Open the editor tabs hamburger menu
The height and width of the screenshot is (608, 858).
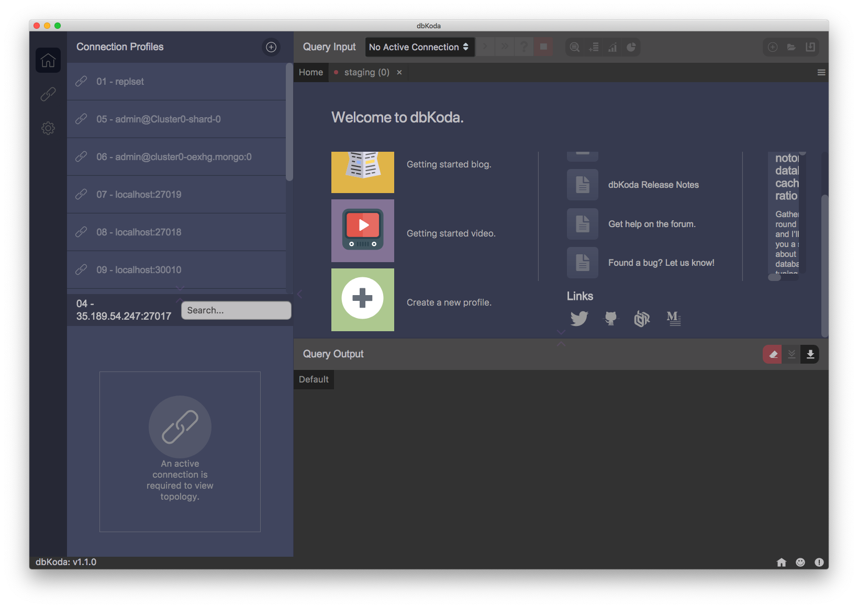(x=821, y=73)
